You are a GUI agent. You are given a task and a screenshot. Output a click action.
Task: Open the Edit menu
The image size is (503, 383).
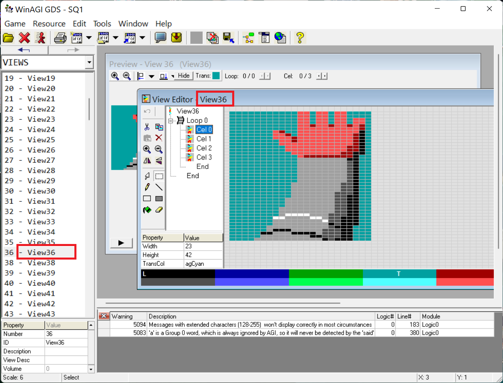click(79, 24)
